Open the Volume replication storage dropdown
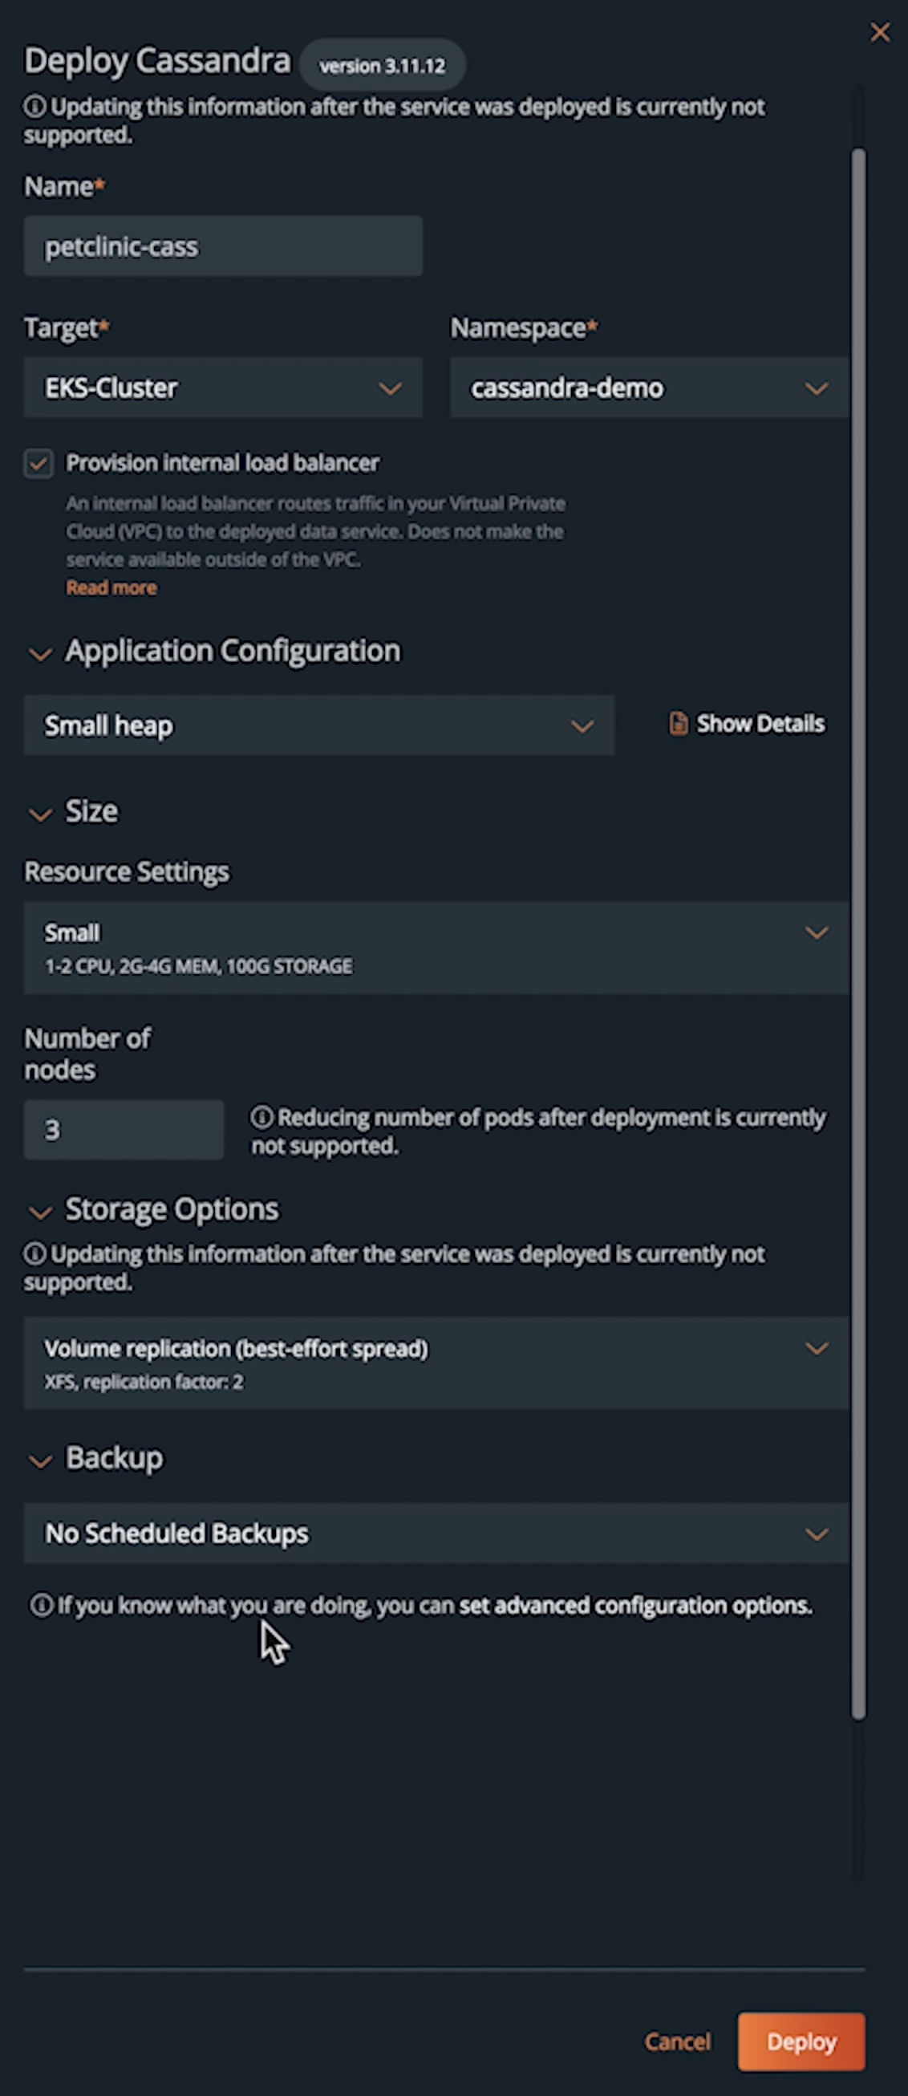This screenshot has width=908, height=2096. (436, 1363)
